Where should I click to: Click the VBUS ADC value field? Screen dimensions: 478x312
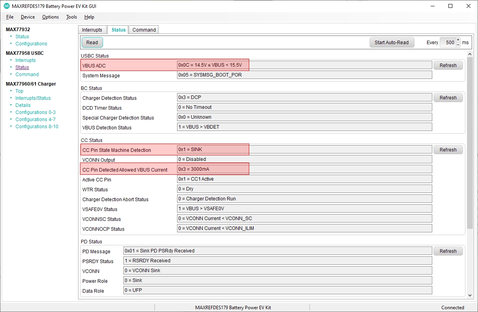pos(304,65)
